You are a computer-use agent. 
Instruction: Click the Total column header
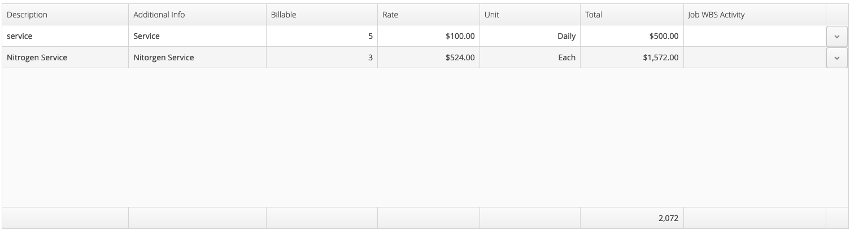632,15
